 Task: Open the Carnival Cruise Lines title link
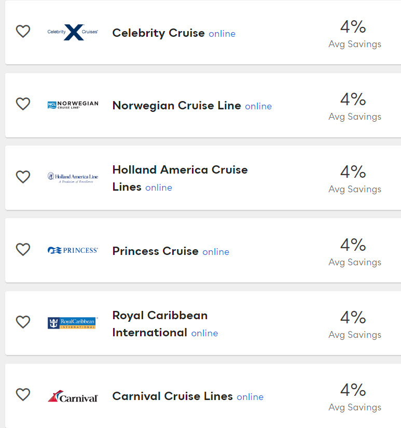[172, 396]
